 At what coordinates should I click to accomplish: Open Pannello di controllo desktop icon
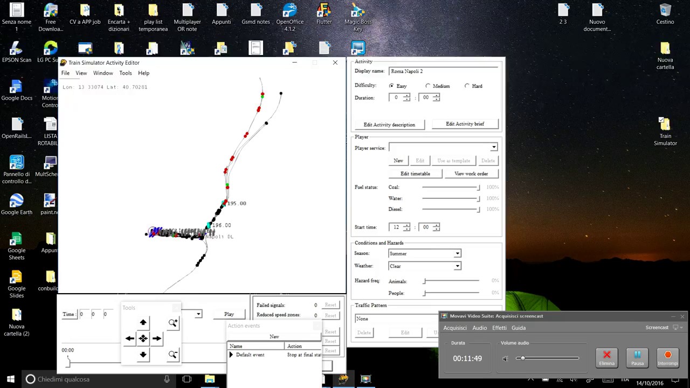[17, 170]
